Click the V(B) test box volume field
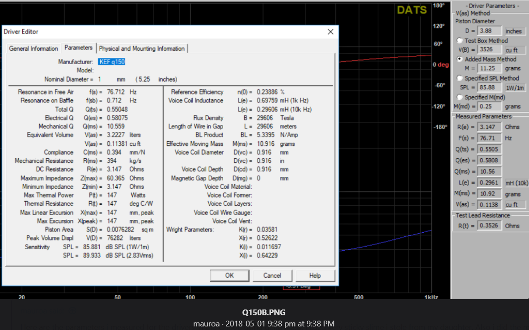The image size is (529, 330). coord(489,49)
